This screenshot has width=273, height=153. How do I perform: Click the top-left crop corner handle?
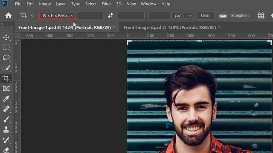pyautogui.click(x=129, y=42)
